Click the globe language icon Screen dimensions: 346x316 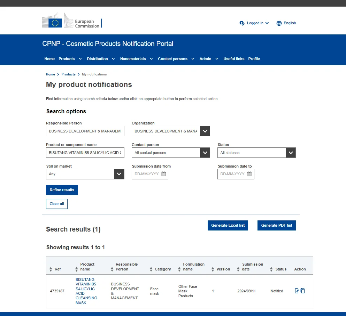click(x=279, y=23)
